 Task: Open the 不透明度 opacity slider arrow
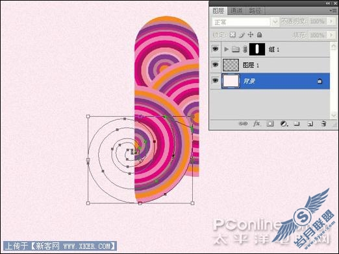[x=331, y=21]
